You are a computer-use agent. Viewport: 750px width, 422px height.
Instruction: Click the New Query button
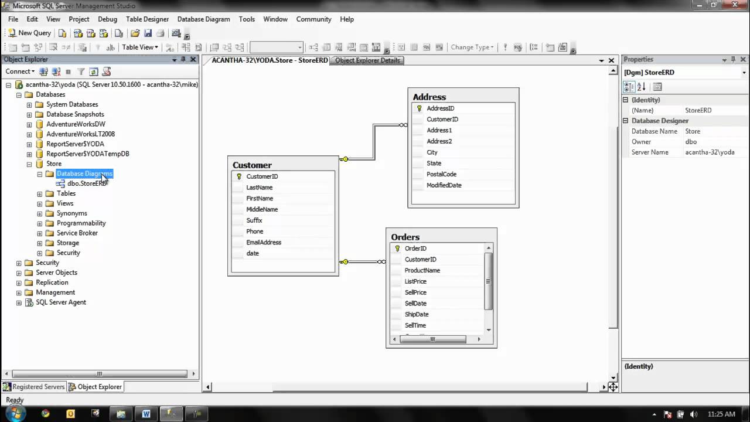coord(30,33)
